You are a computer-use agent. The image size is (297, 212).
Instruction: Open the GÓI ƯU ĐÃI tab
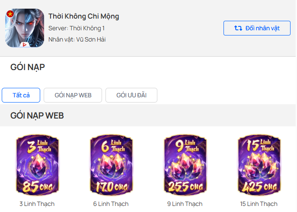131,95
